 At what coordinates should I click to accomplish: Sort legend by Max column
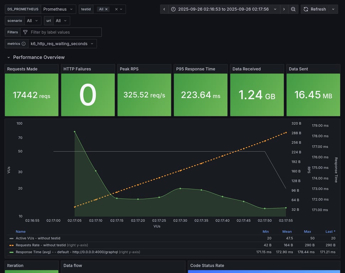click(307, 231)
